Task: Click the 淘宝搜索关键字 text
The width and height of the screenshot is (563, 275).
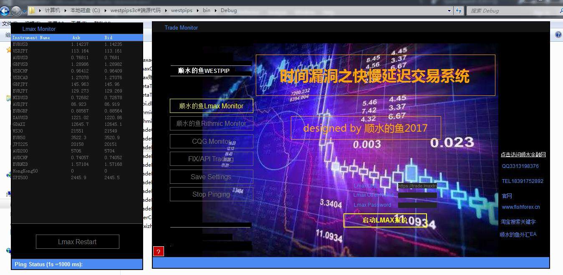Action: [x=518, y=222]
